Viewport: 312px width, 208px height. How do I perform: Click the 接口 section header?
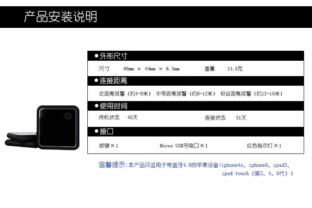tap(106, 131)
